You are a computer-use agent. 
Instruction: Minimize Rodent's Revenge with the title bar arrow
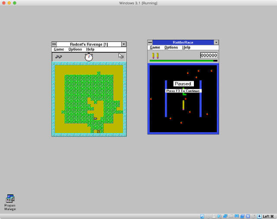pos(124,44)
